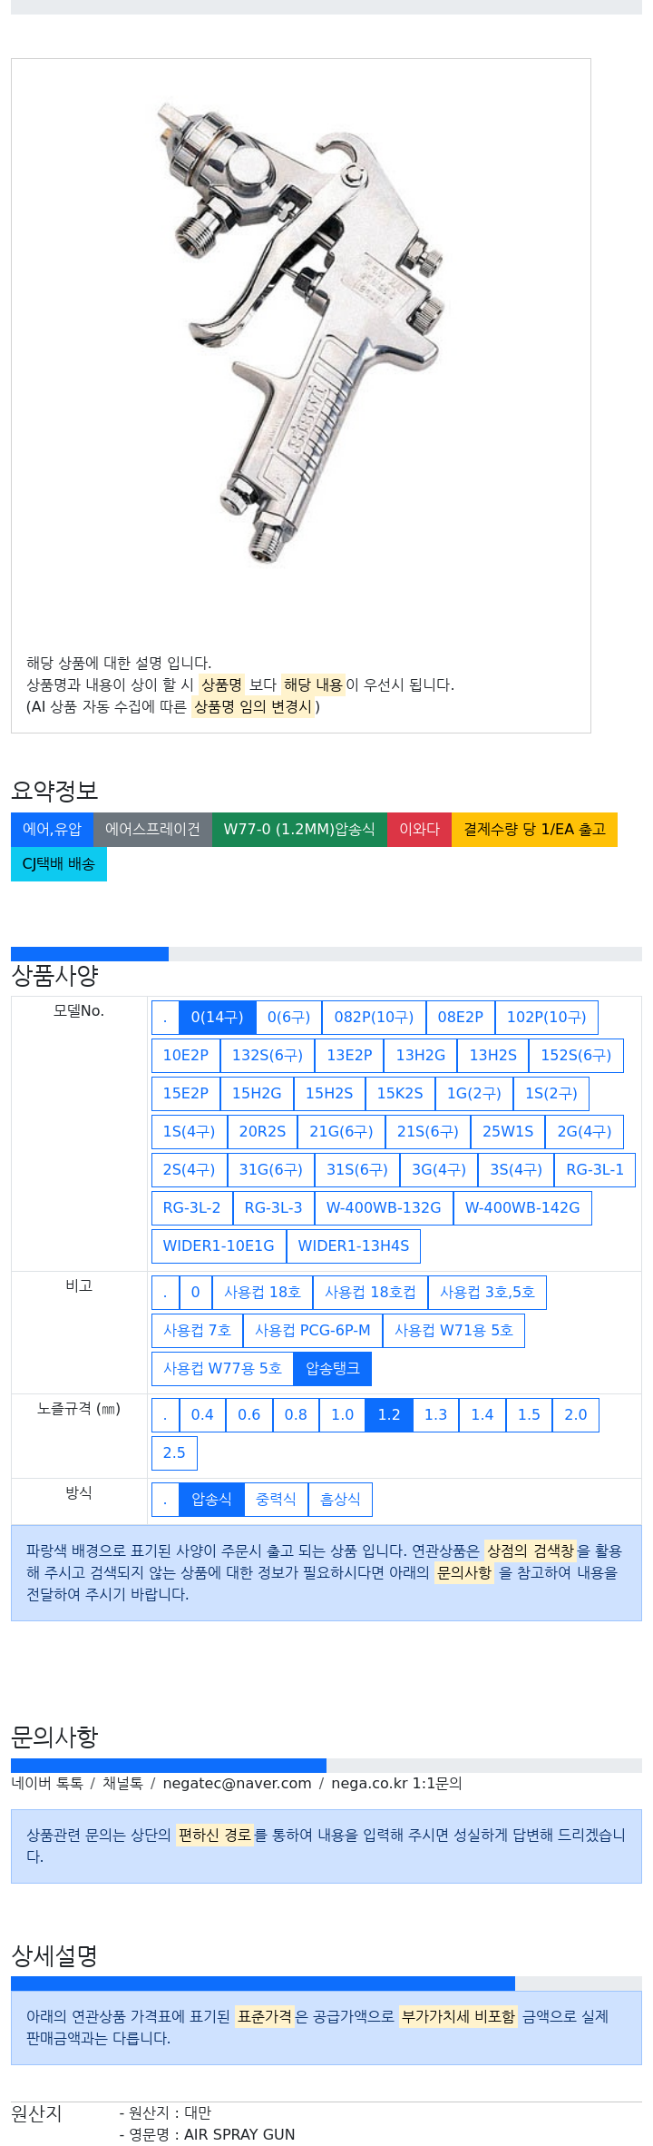Select nozzle size 1.3

click(435, 1415)
